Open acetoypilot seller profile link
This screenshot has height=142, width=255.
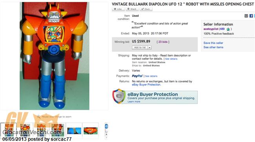click(211, 29)
